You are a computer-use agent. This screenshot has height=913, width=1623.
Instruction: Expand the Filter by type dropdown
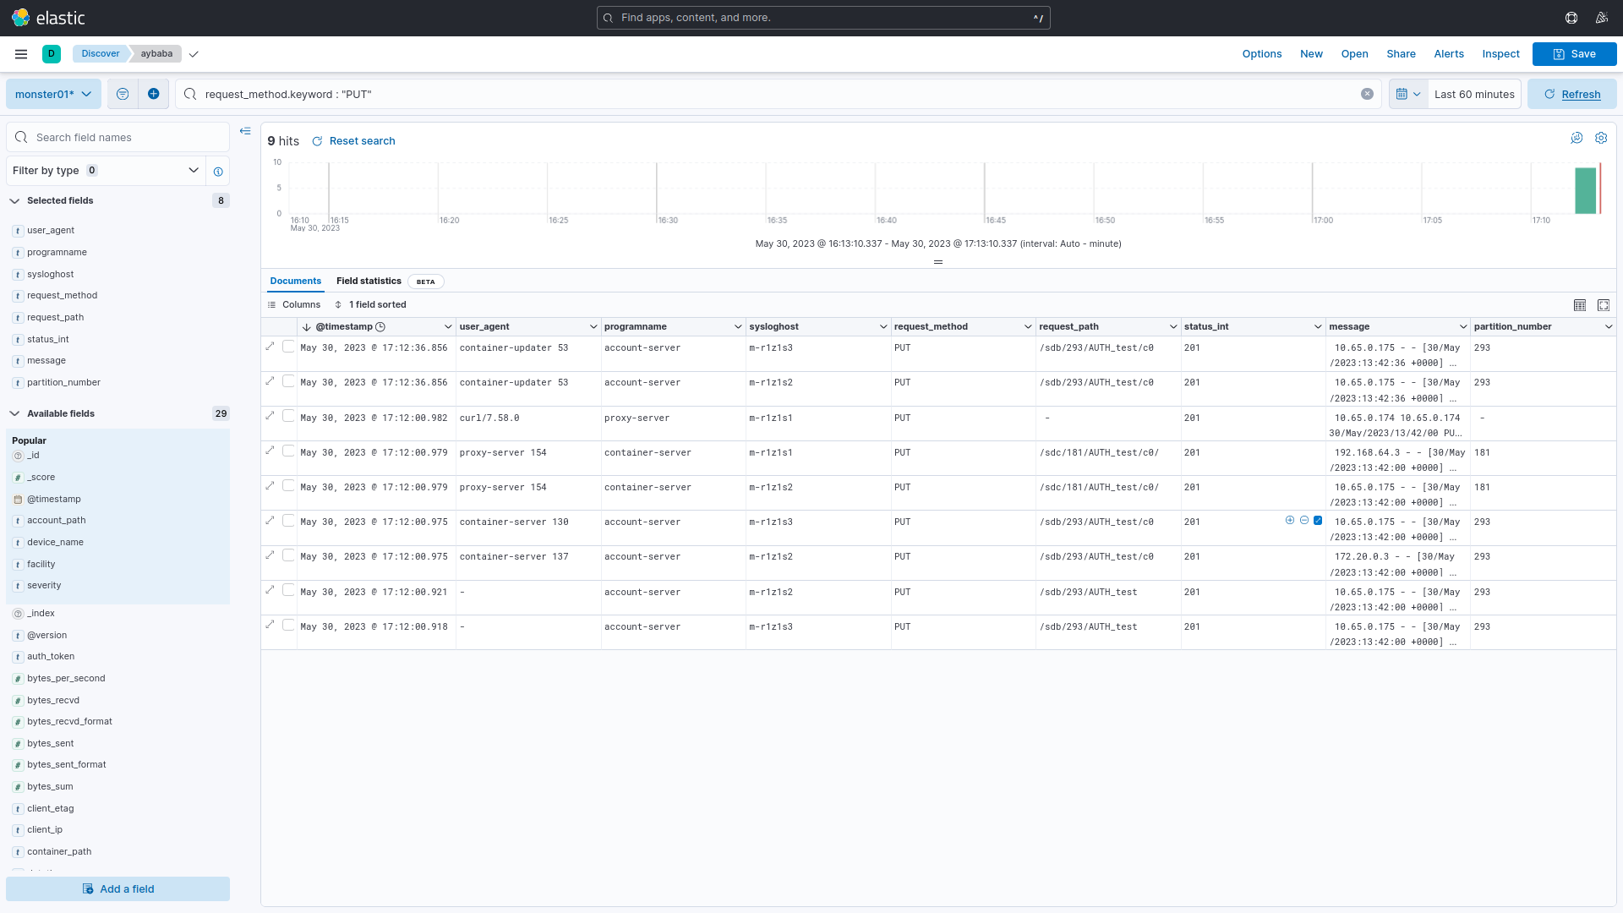coord(106,171)
